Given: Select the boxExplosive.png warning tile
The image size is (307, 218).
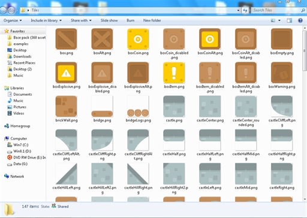Looking at the screenshot, I should 66,72.
